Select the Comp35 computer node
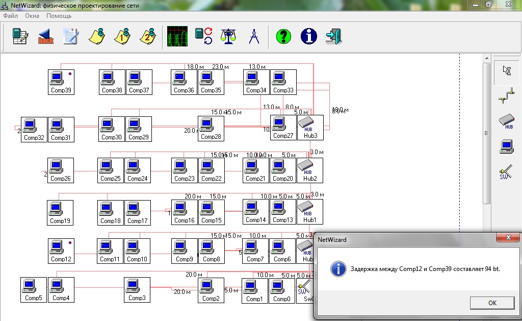 coord(211,82)
